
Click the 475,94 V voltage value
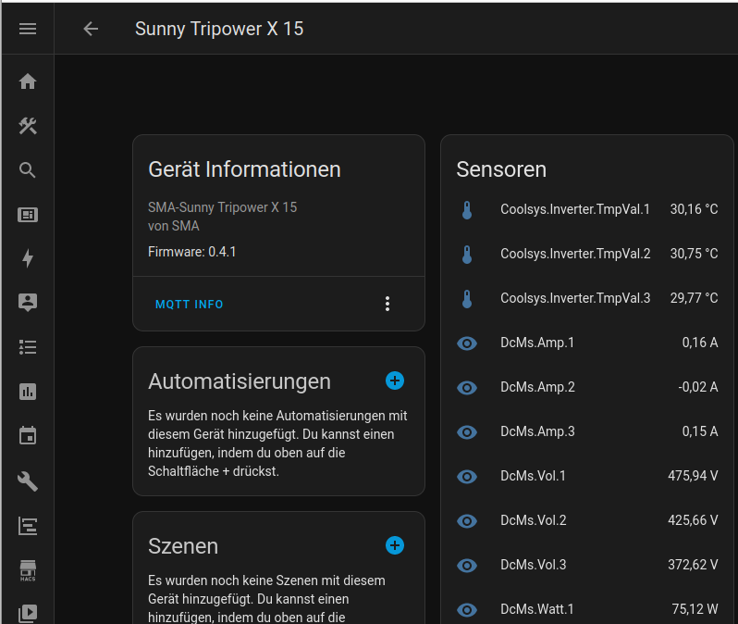(693, 476)
